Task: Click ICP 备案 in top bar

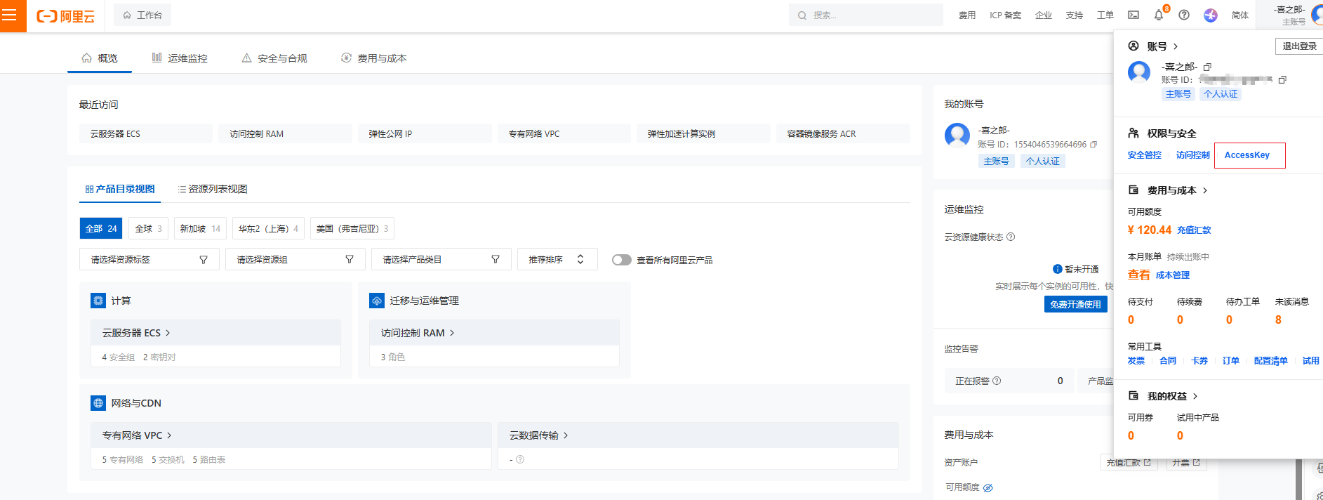Action: click(x=1006, y=15)
